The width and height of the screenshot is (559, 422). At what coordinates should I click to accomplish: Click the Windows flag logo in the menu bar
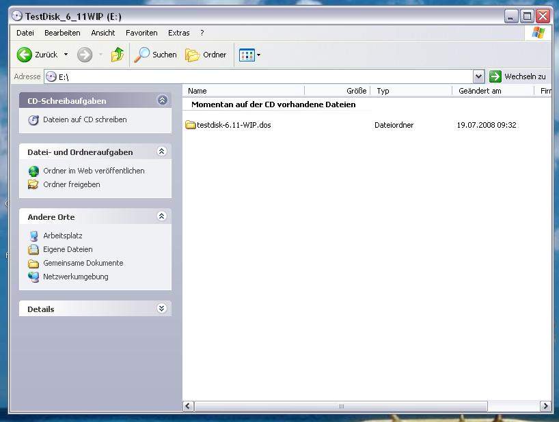(538, 33)
